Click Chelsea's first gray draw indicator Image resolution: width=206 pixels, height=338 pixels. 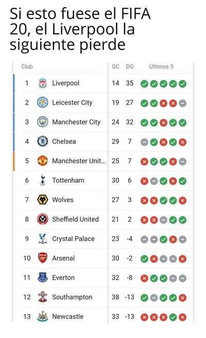tap(144, 142)
